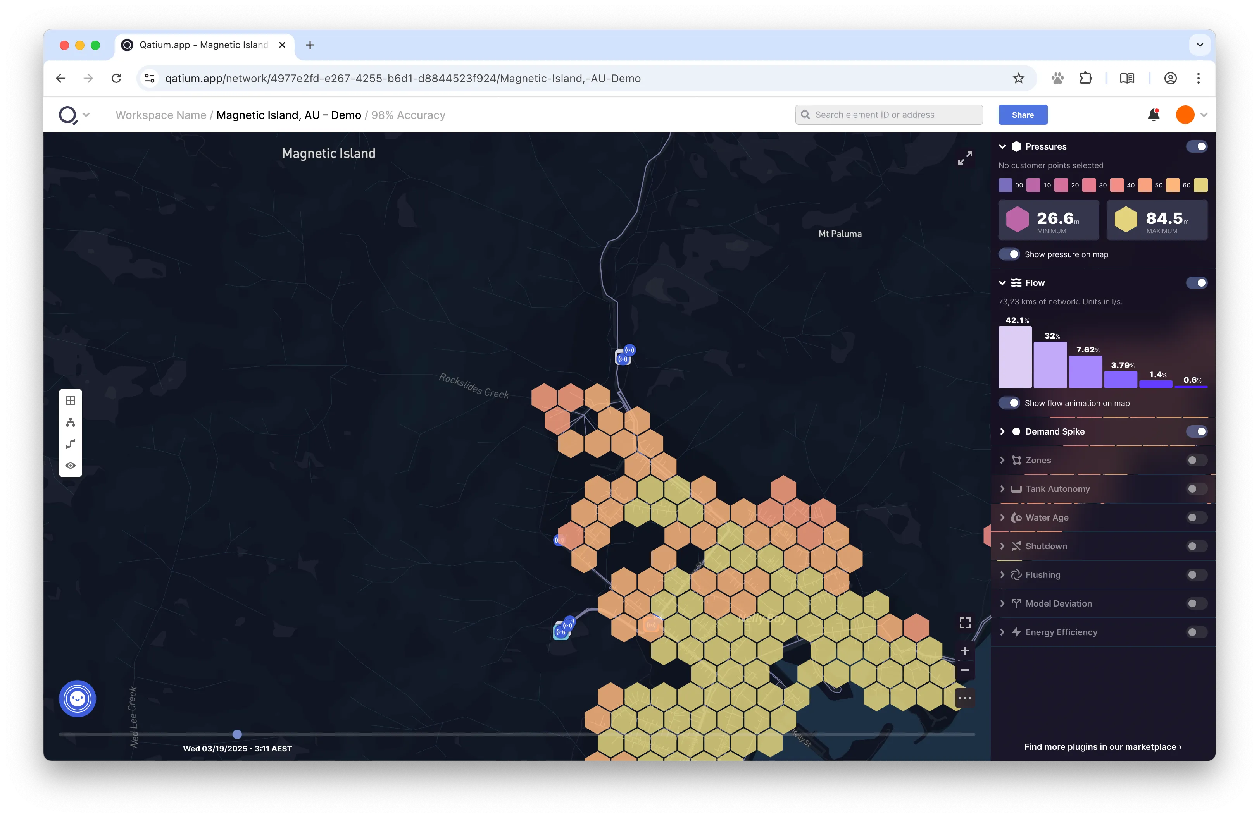Click the blue Share button
This screenshot has height=818, width=1259.
(1023, 115)
